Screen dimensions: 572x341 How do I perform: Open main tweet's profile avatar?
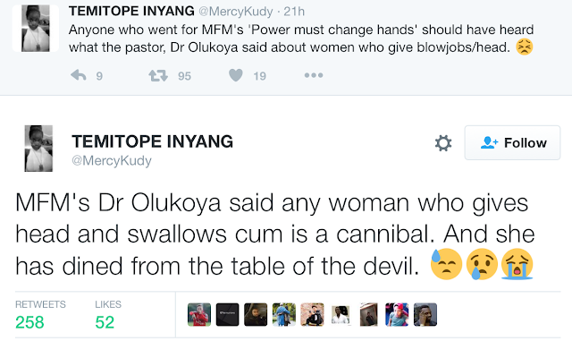click(x=38, y=149)
